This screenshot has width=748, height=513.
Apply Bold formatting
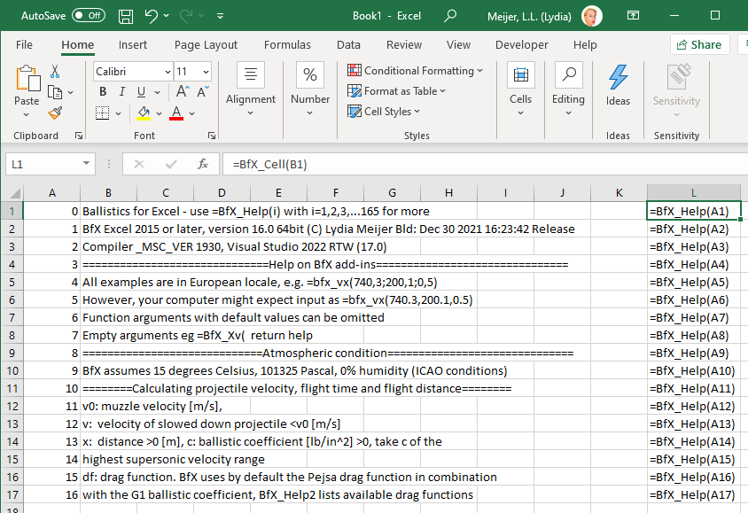[x=103, y=91]
